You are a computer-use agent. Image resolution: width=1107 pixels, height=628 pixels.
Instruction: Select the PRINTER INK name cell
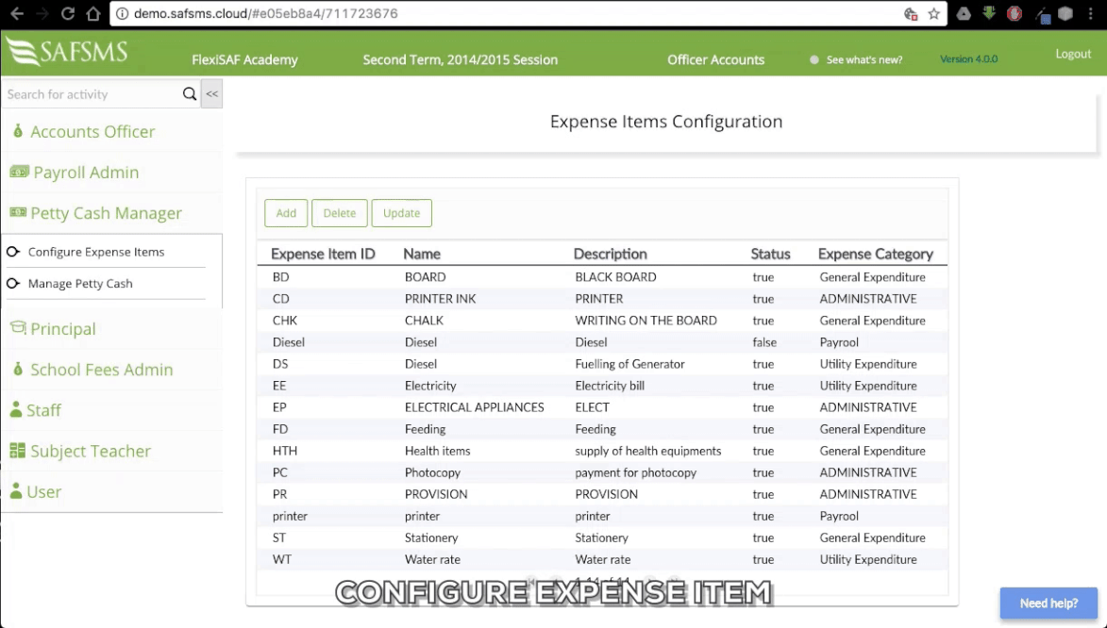(441, 299)
